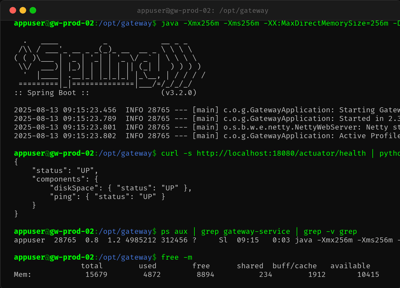
Task: Click the 'used' column header in free output
Action: click(x=148, y=266)
